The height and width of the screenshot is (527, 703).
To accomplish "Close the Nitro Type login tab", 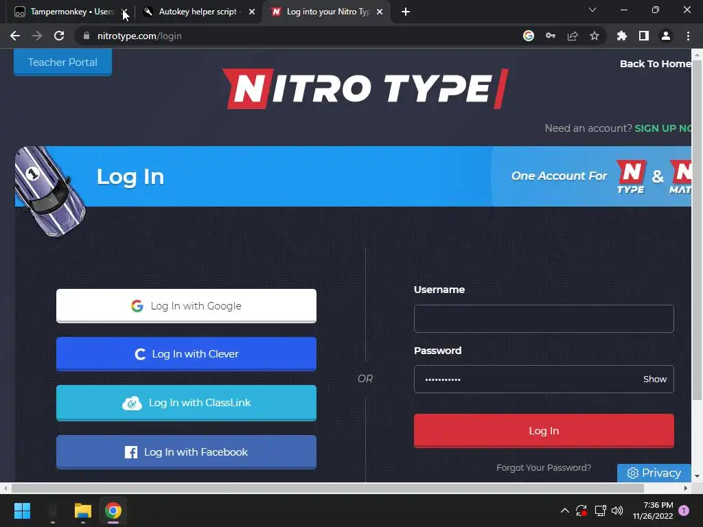I will point(380,12).
